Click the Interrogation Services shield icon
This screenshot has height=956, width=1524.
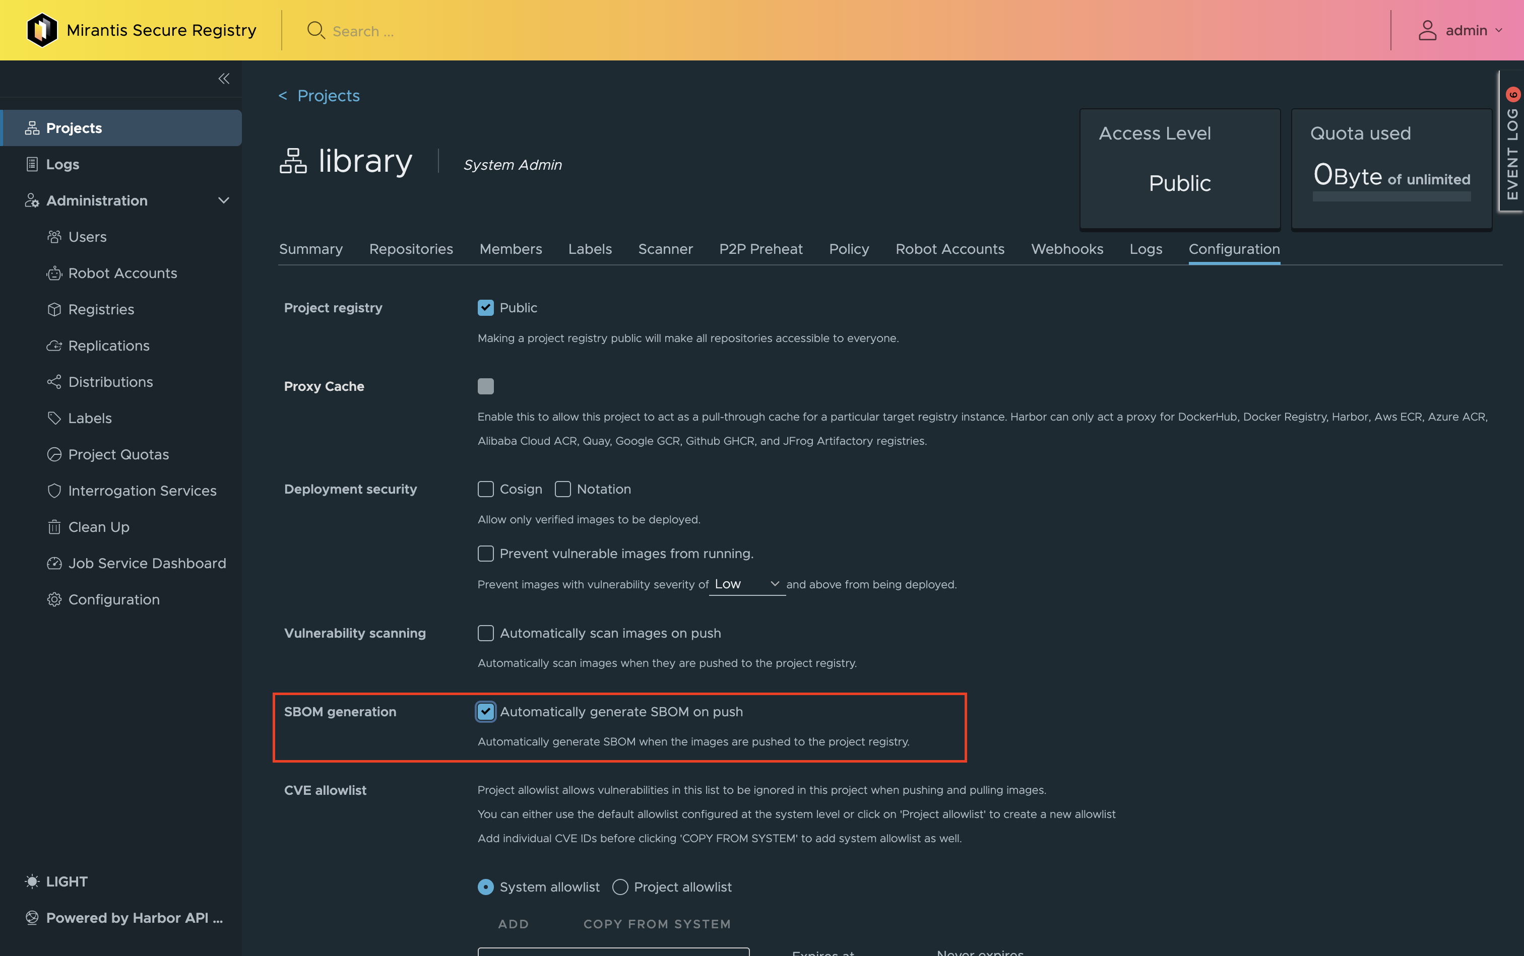click(54, 491)
